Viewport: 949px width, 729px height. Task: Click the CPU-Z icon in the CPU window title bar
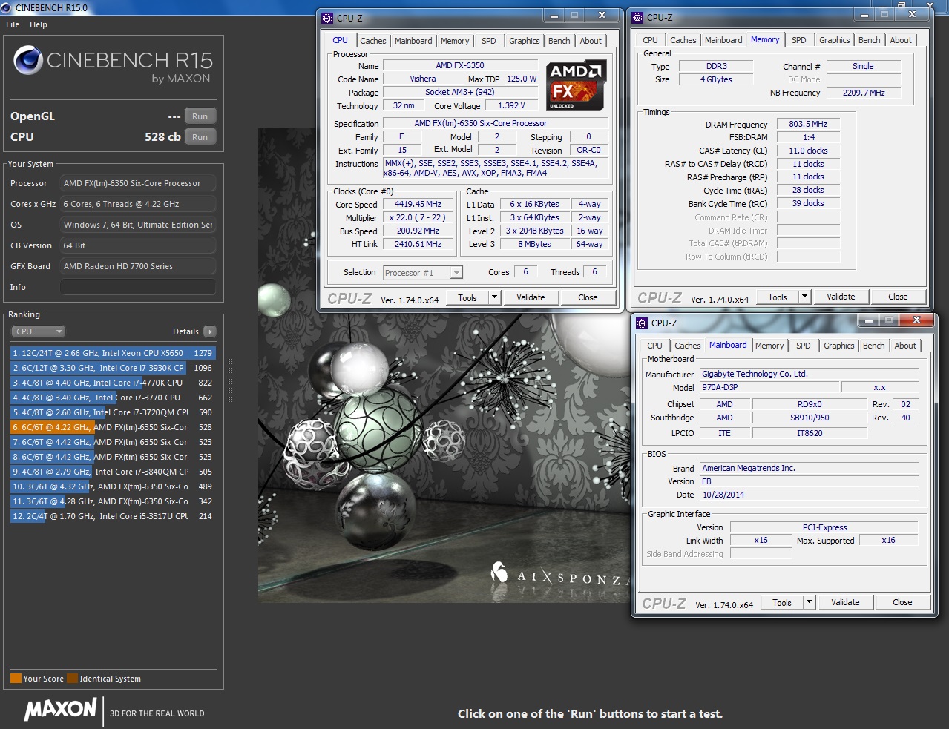tap(327, 18)
